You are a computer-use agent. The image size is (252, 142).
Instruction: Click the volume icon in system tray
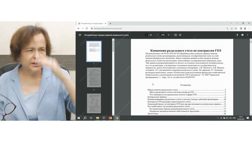click(230, 118)
